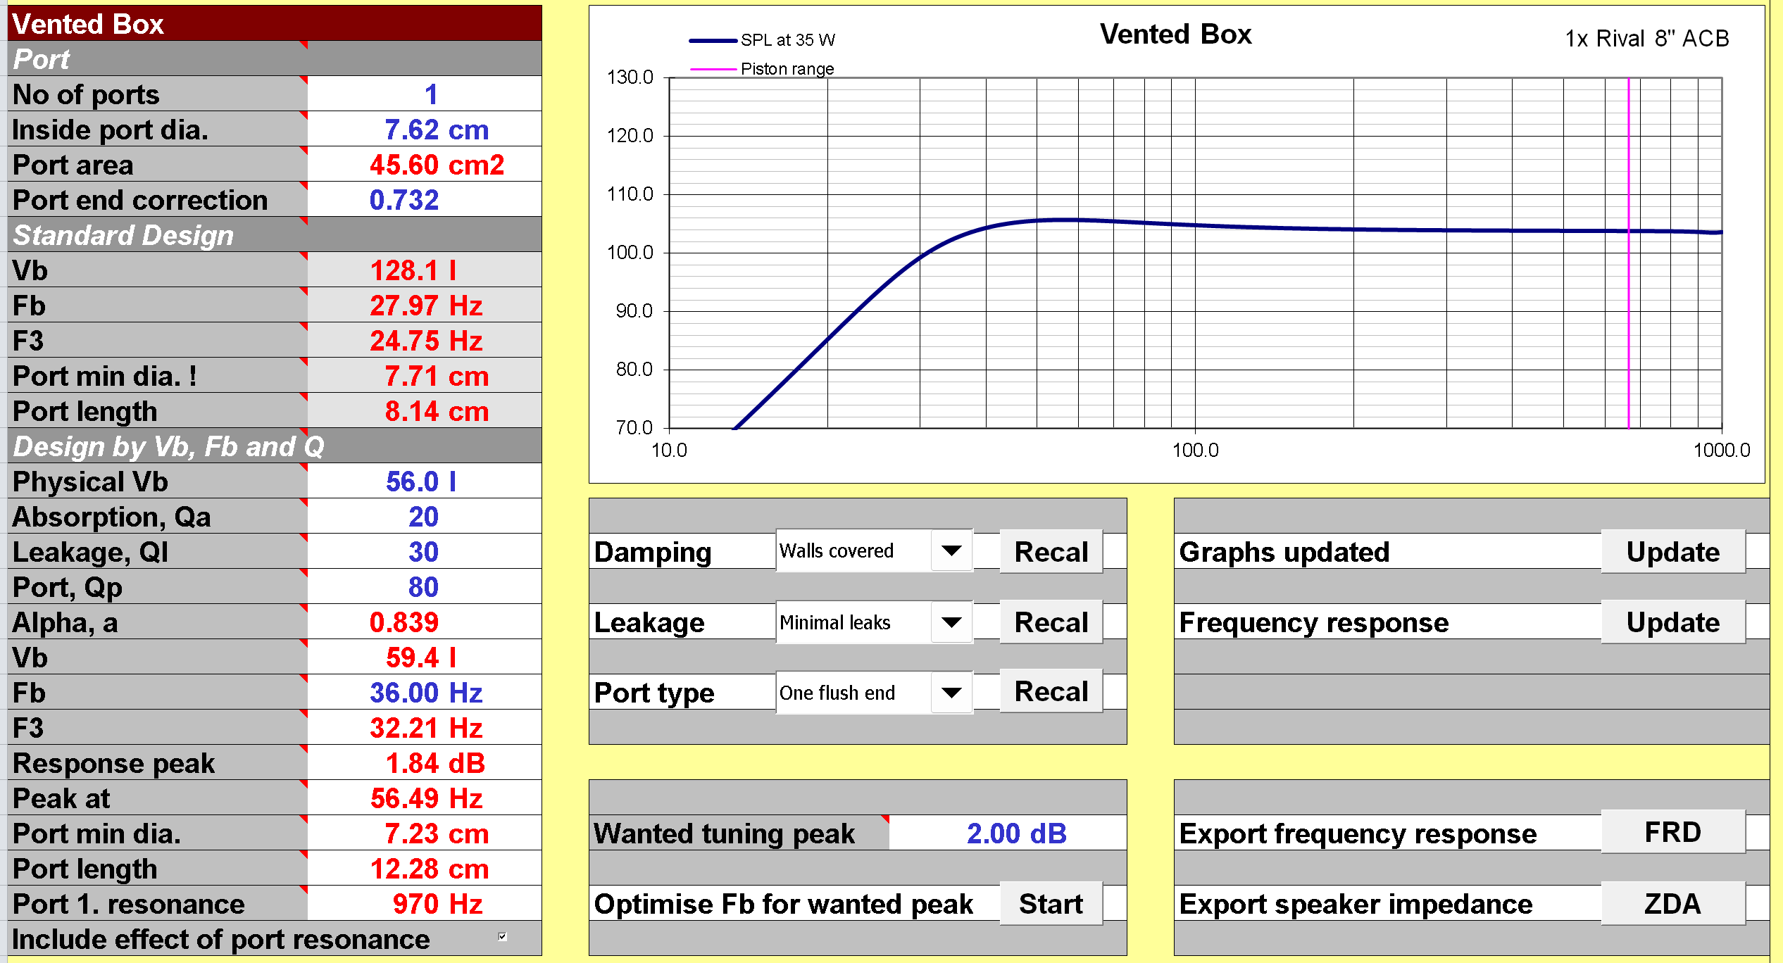
Task: Click the Inside port dia. value cell
Action: coord(425,130)
